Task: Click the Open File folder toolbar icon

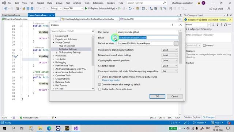Action: [x=24, y=8]
